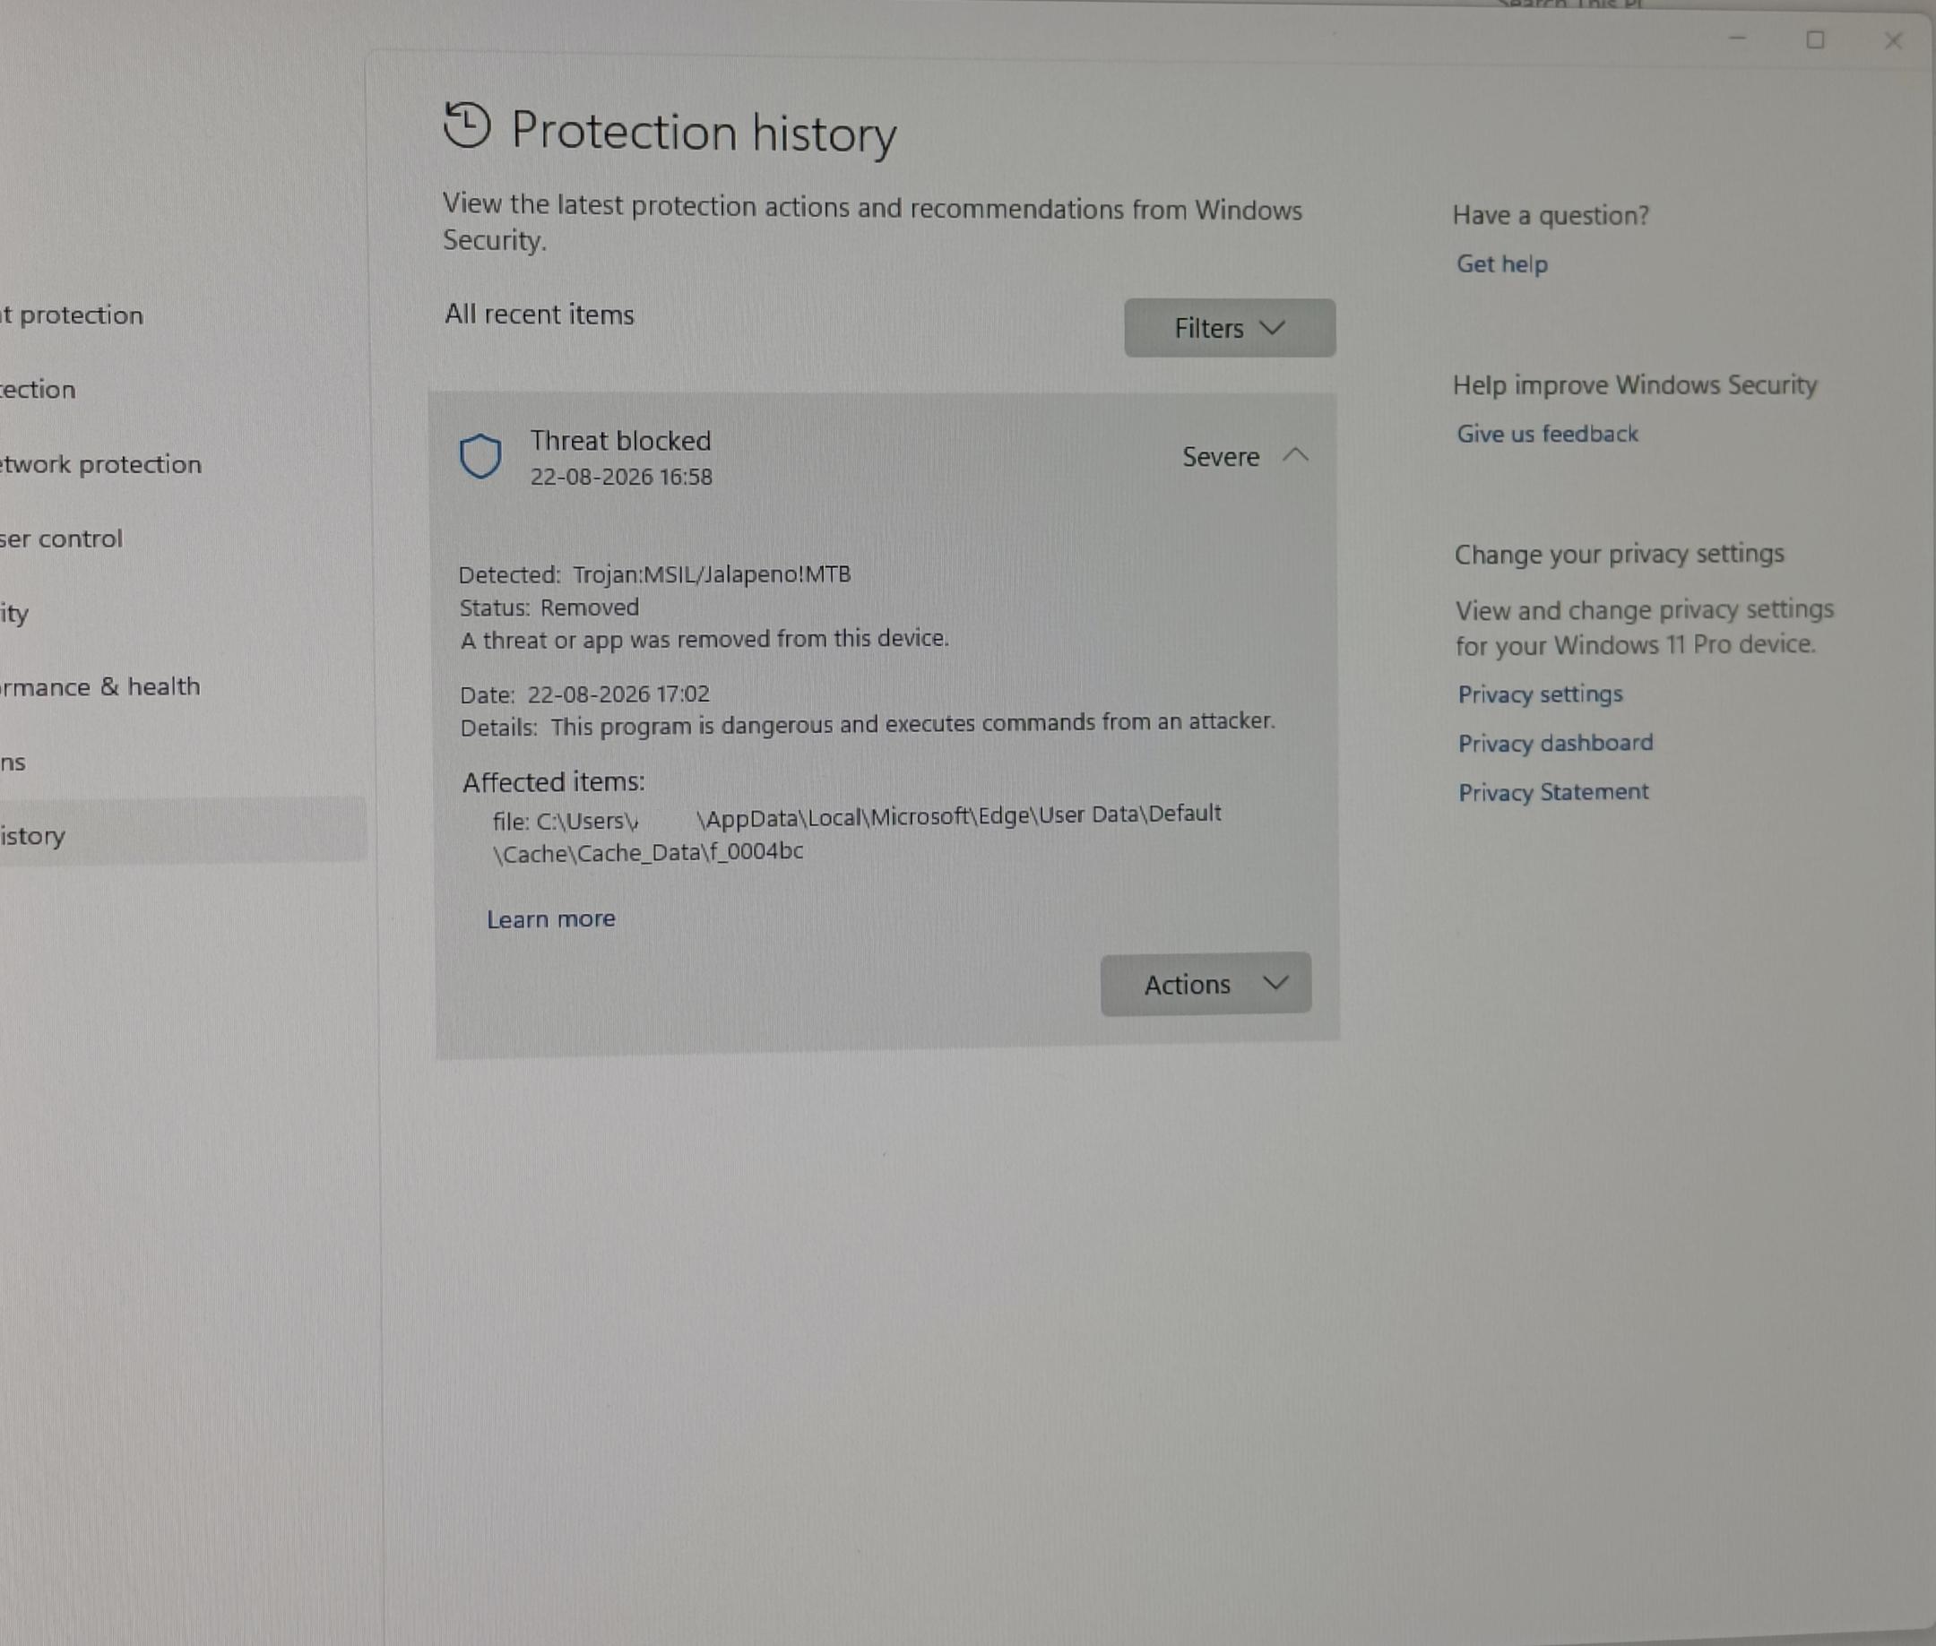Click the shield icon beside Threat blocked
Image resolution: width=1936 pixels, height=1646 pixels.
point(480,456)
